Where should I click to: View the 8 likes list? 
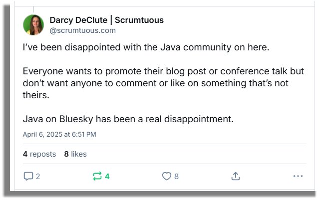[75, 154]
